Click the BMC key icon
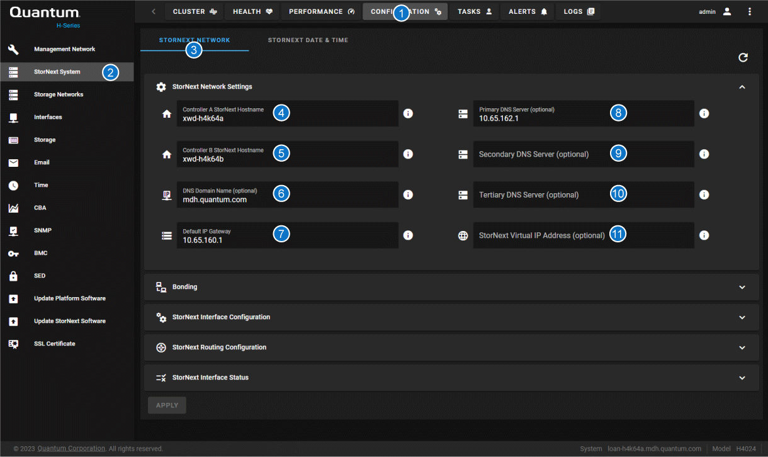The height and width of the screenshot is (457, 768). click(13, 253)
